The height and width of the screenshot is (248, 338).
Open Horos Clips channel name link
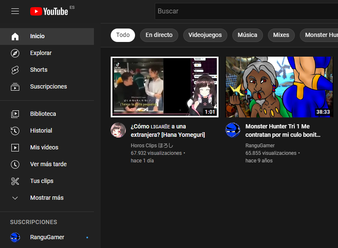pos(152,146)
